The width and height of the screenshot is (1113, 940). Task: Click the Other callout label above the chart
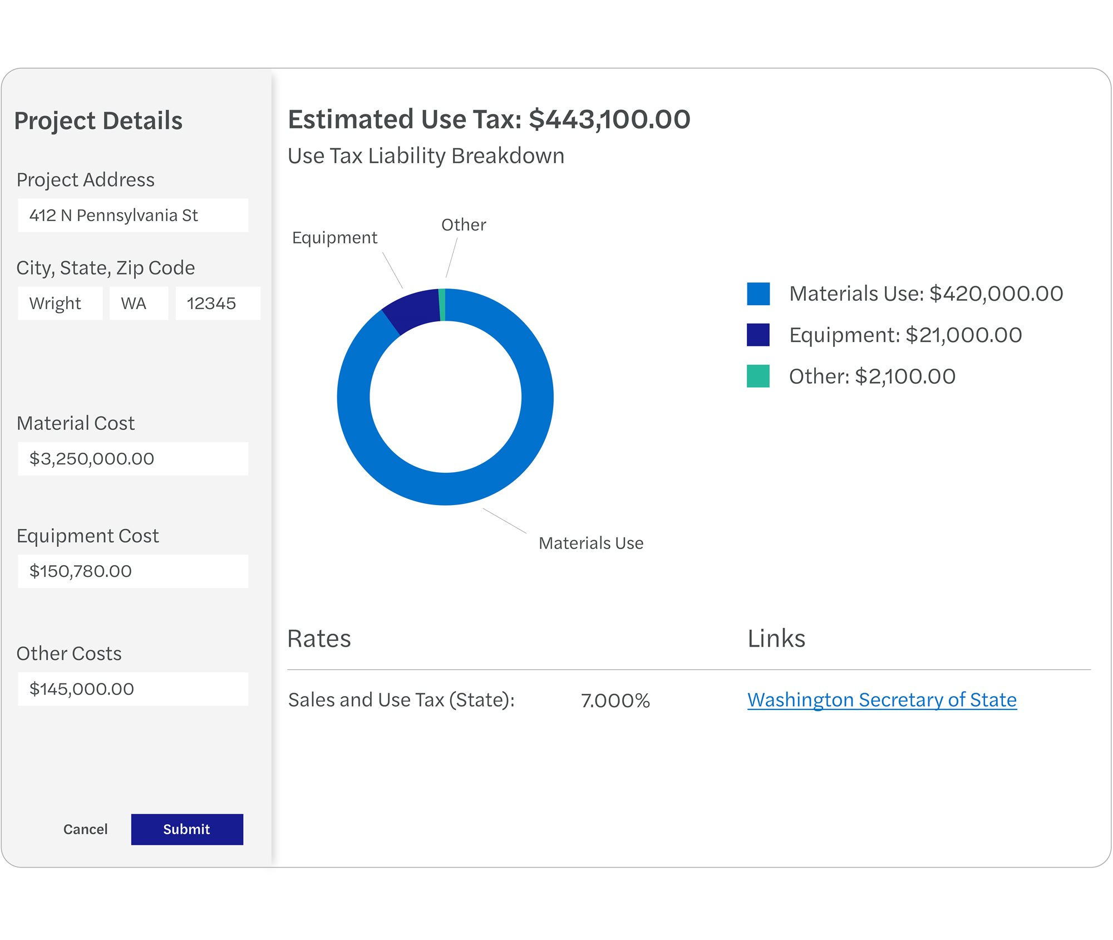point(463,224)
